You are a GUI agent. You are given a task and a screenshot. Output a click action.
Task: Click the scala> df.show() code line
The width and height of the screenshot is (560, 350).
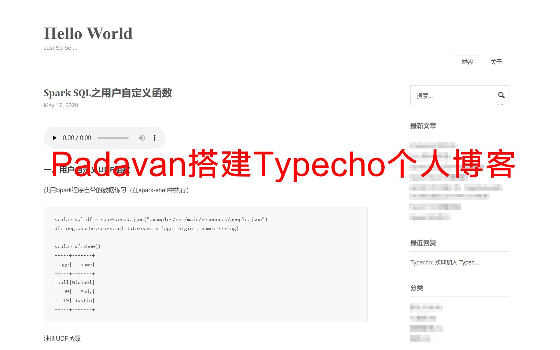click(x=77, y=246)
